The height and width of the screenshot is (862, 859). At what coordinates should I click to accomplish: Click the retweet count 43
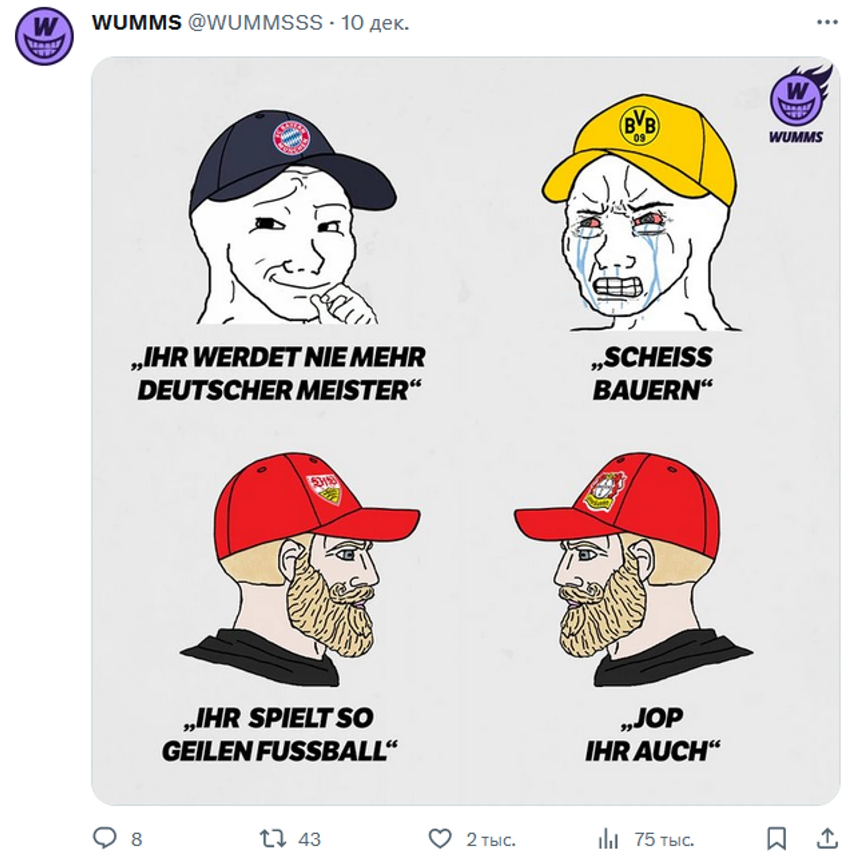pyautogui.click(x=309, y=839)
